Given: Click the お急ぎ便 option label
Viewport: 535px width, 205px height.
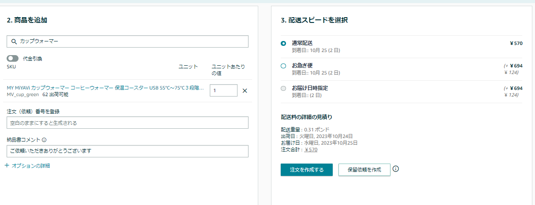Looking at the screenshot, I should pyautogui.click(x=302, y=65).
